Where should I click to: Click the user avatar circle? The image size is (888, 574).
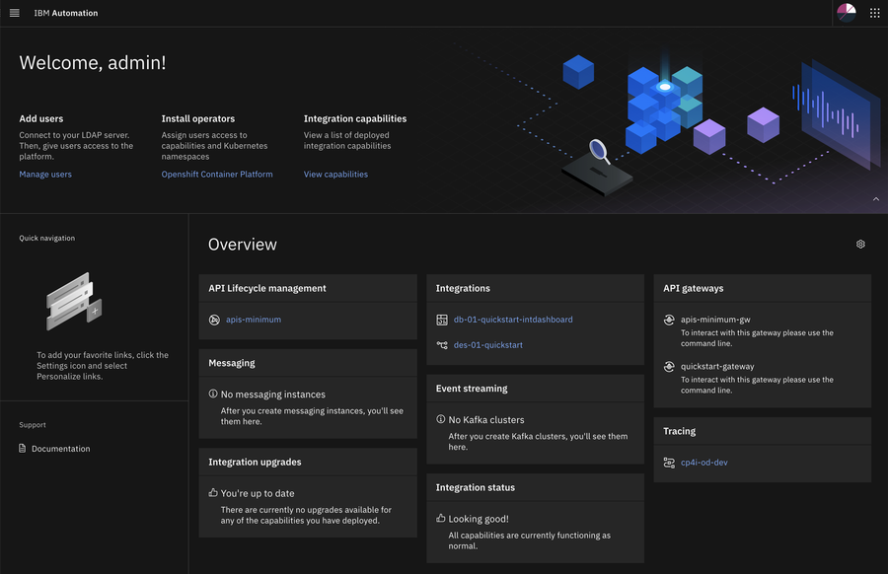(847, 12)
